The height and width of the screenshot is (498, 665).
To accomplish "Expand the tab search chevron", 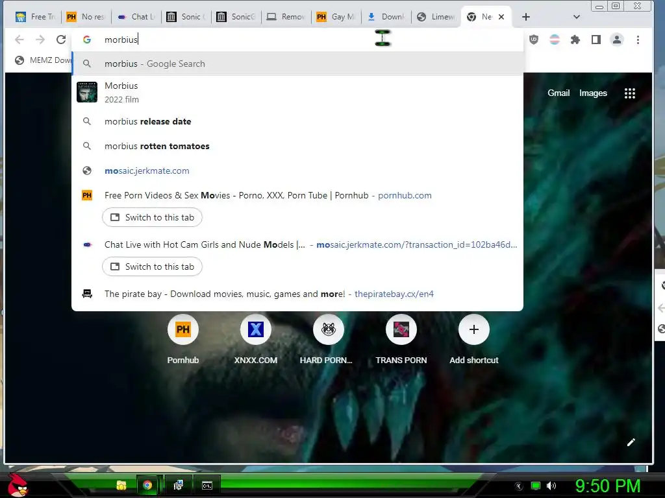I will [577, 17].
